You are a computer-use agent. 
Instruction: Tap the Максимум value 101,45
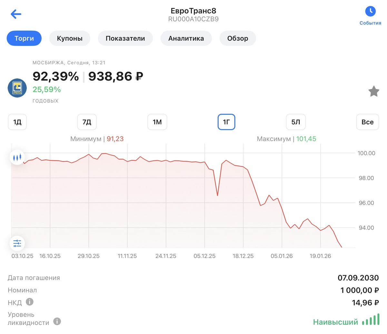[306, 139]
